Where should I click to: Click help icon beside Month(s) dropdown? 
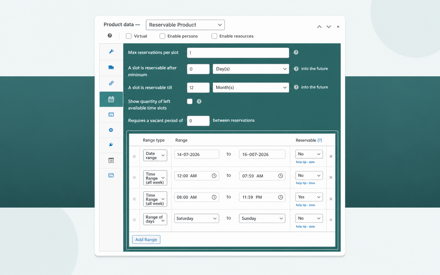296,87
